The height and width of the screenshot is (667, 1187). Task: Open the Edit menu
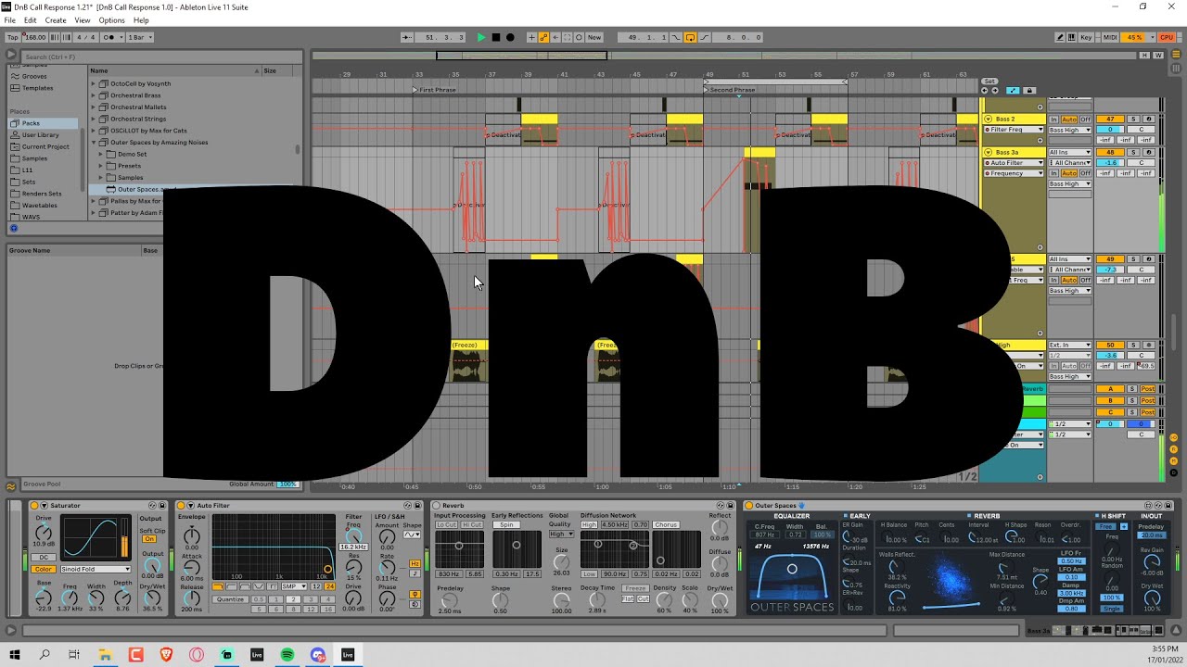point(31,20)
